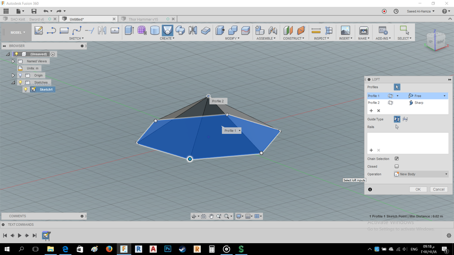Cancel the Loft dialog
Viewport: 454px width, 255px height.
click(x=438, y=189)
